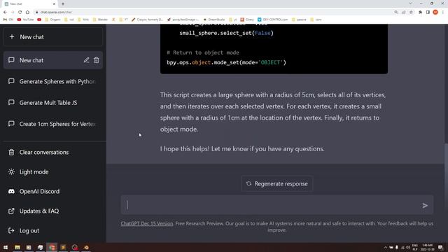Viewport: 448px width, 252px height.
Task: Open File Explorer from taskbar
Action: pyautogui.click(x=17, y=247)
